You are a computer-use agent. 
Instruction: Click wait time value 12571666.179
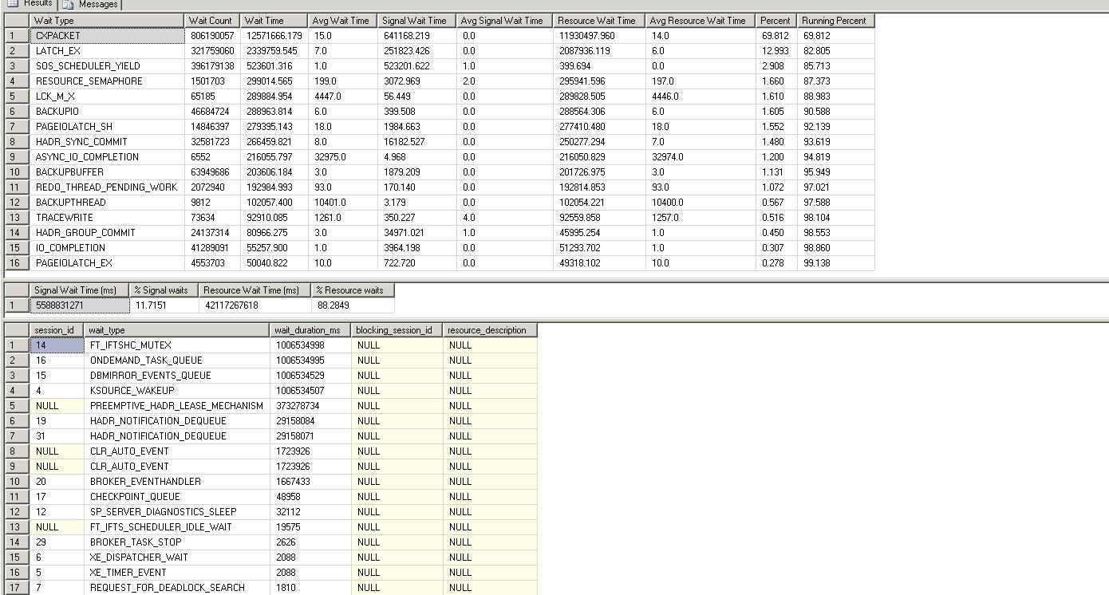tap(274, 36)
